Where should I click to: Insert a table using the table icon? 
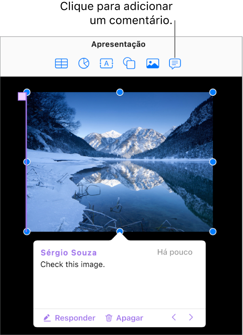[x=61, y=64]
